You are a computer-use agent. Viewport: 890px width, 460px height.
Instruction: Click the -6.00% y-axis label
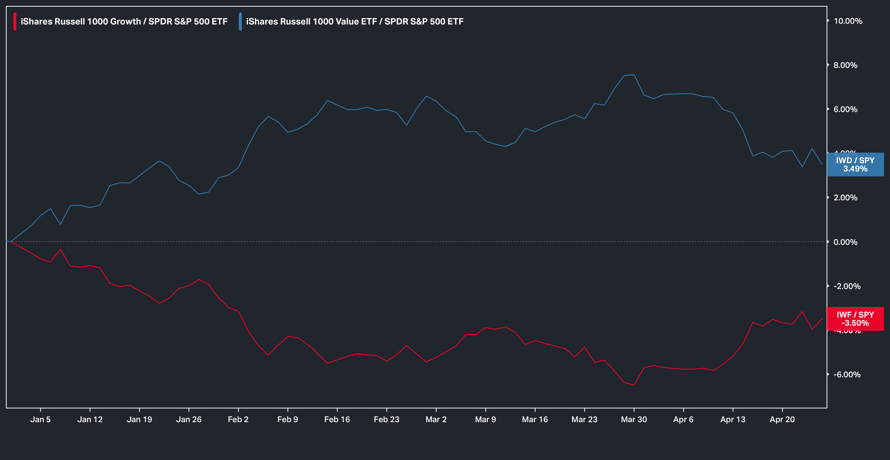tap(847, 374)
